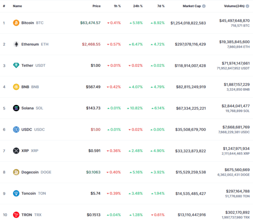The image size is (253, 223).
Task: Sort by the Name column header
Action: [x=18, y=6]
